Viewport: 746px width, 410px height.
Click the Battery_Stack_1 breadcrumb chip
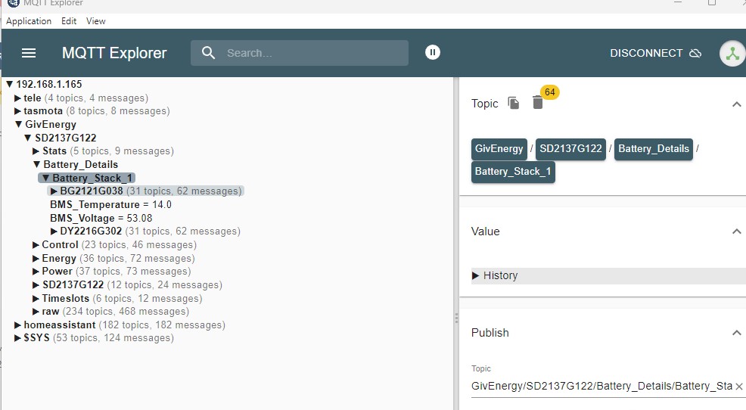(513, 171)
